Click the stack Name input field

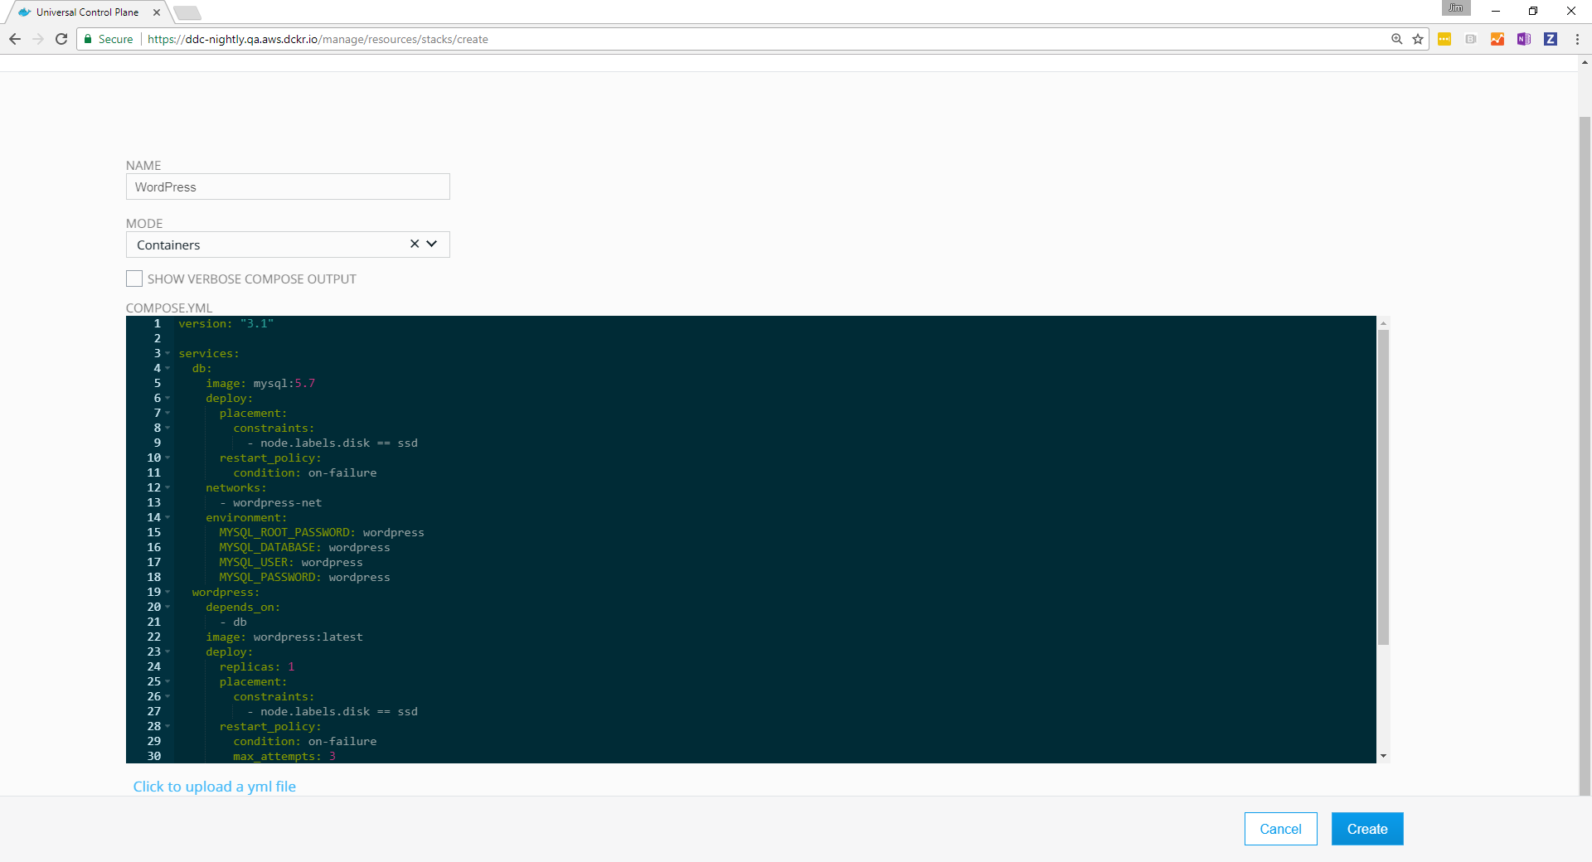[x=288, y=187]
